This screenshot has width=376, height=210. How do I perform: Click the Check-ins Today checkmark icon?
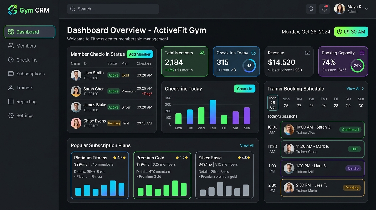(254, 53)
